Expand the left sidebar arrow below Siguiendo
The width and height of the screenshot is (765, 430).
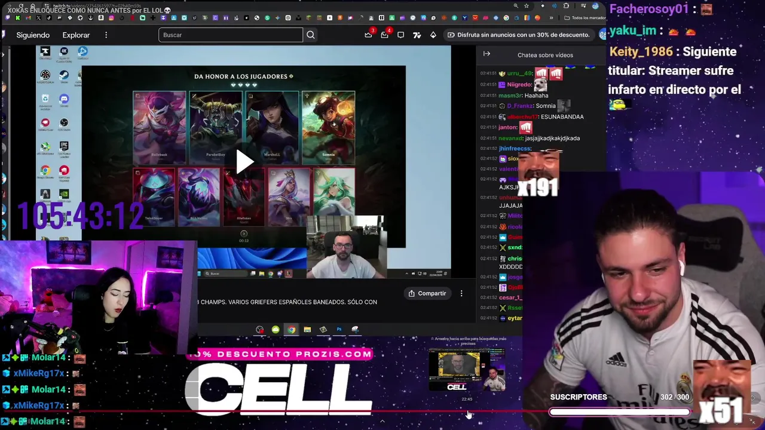pos(3,55)
